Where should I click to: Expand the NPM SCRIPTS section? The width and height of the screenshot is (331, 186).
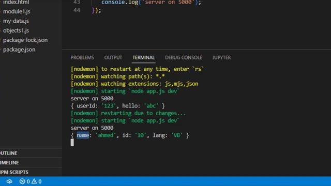(14, 172)
